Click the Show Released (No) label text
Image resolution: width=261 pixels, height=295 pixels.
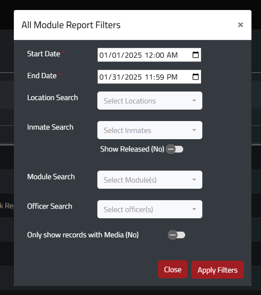[x=132, y=149]
